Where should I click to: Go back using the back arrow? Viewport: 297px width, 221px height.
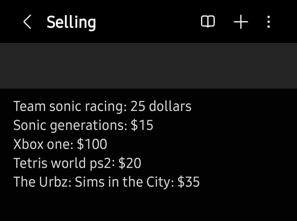click(x=27, y=22)
